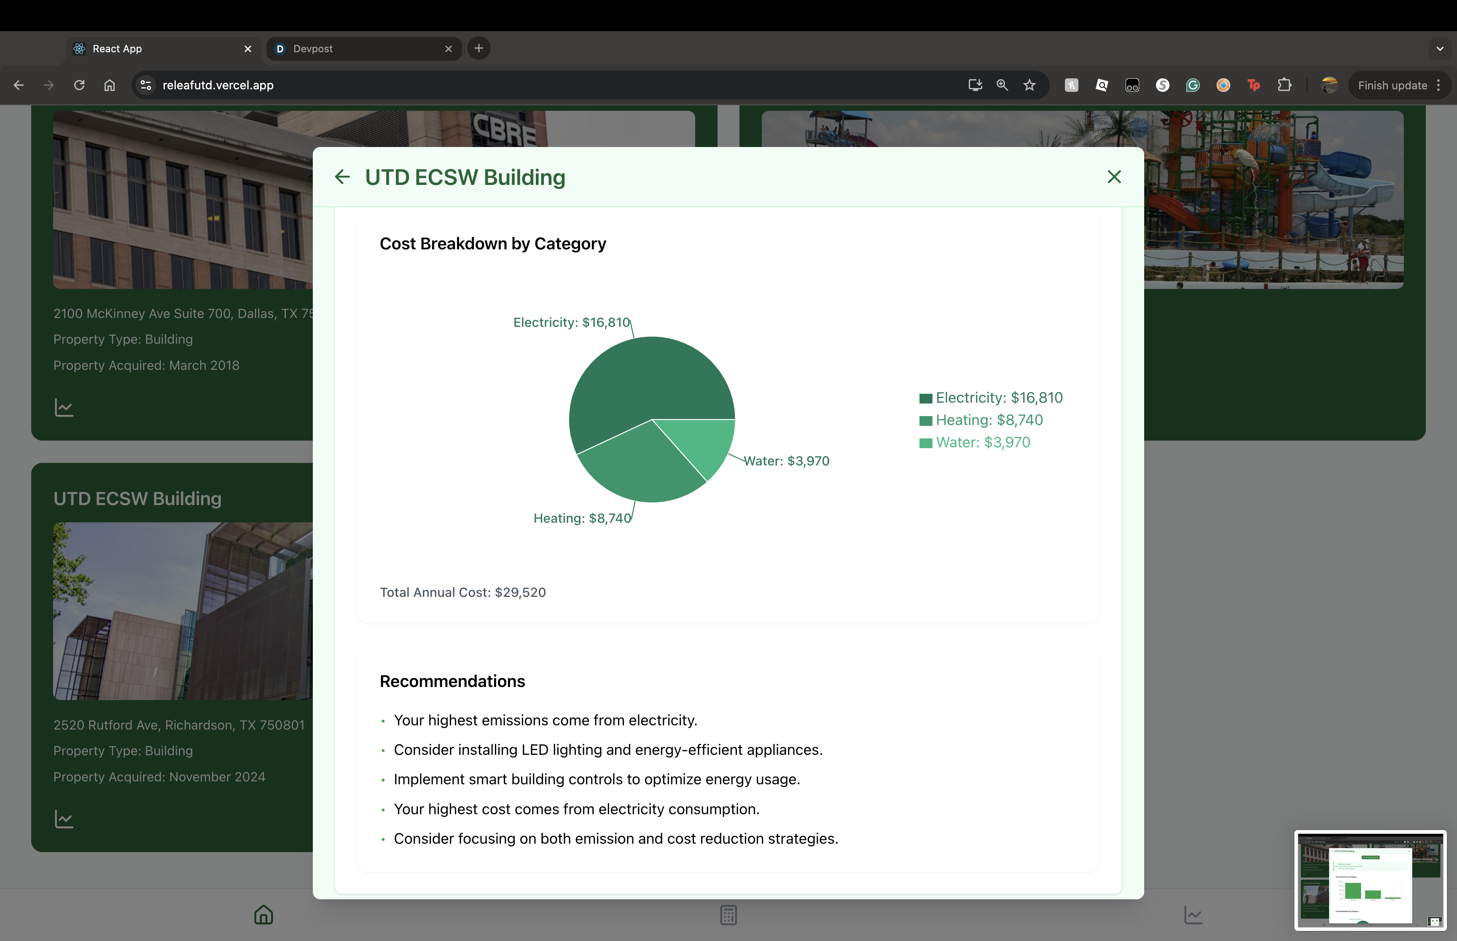Click the Finish update button
The width and height of the screenshot is (1457, 941).
point(1392,86)
